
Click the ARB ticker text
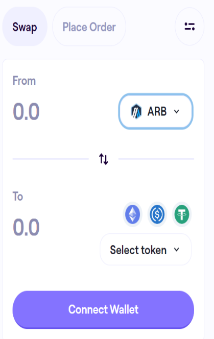[x=157, y=112]
